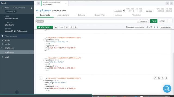The width and height of the screenshot is (174, 97).
Task: Expand department array of Ali Omer Salim
Action: tap(43, 60)
